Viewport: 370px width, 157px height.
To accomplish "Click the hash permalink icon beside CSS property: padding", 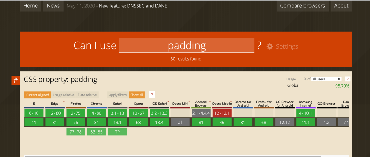I will 16,80.
